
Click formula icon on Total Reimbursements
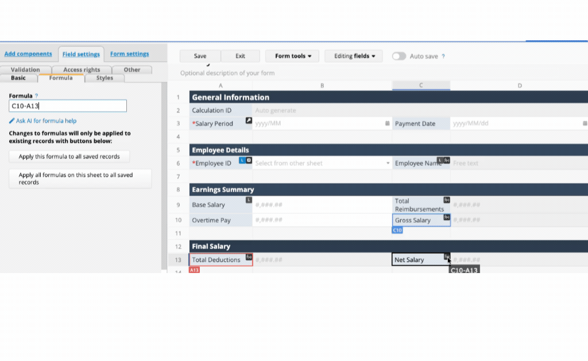(x=447, y=200)
